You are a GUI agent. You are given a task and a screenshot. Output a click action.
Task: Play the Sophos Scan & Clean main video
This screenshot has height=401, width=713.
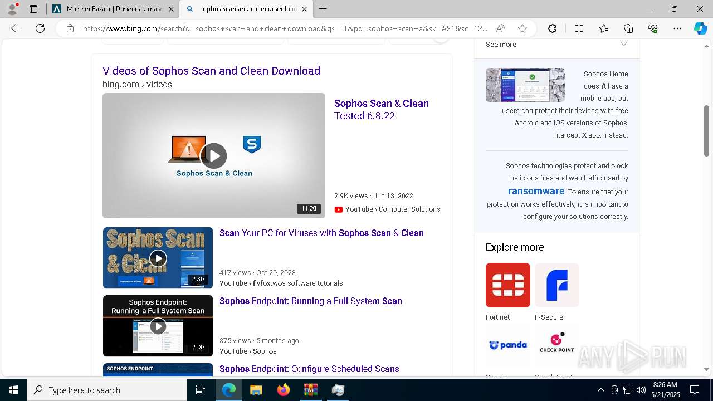pos(214,155)
